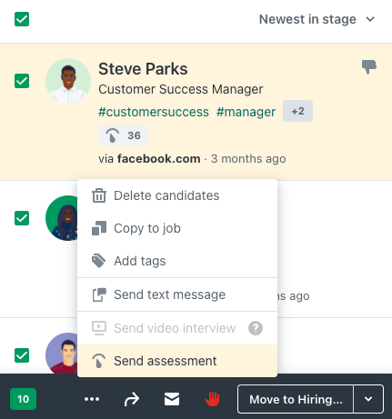The height and width of the screenshot is (419, 392).
Task: Click the red hand disqualify icon
Action: click(x=212, y=399)
